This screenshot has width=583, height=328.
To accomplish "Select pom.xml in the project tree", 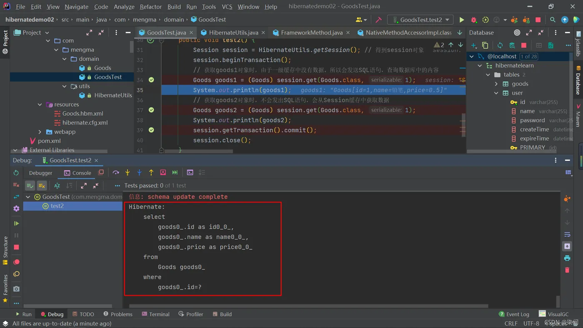I will [49, 141].
